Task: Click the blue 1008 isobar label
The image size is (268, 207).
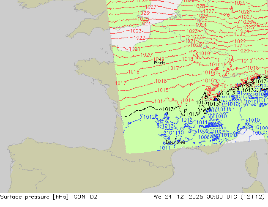Action: coord(204,137)
